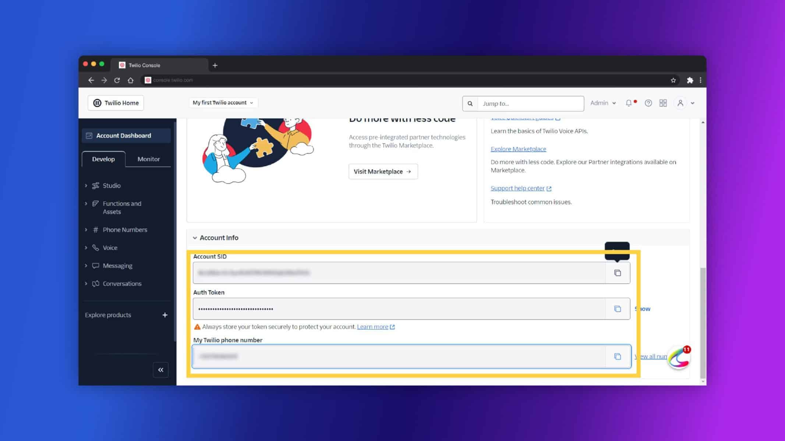Click the Phone Numbers hash icon
The image size is (785, 441).
96,230
